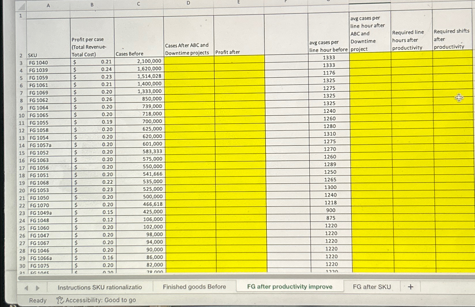Select column A header
Image resolution: width=475 pixels, height=307 pixels.
(x=48, y=4)
